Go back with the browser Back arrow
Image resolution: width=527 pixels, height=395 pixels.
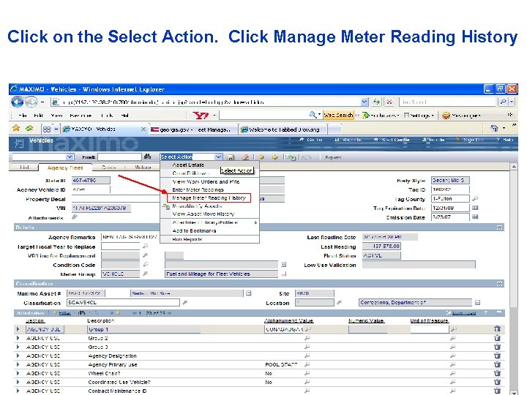tap(17, 102)
